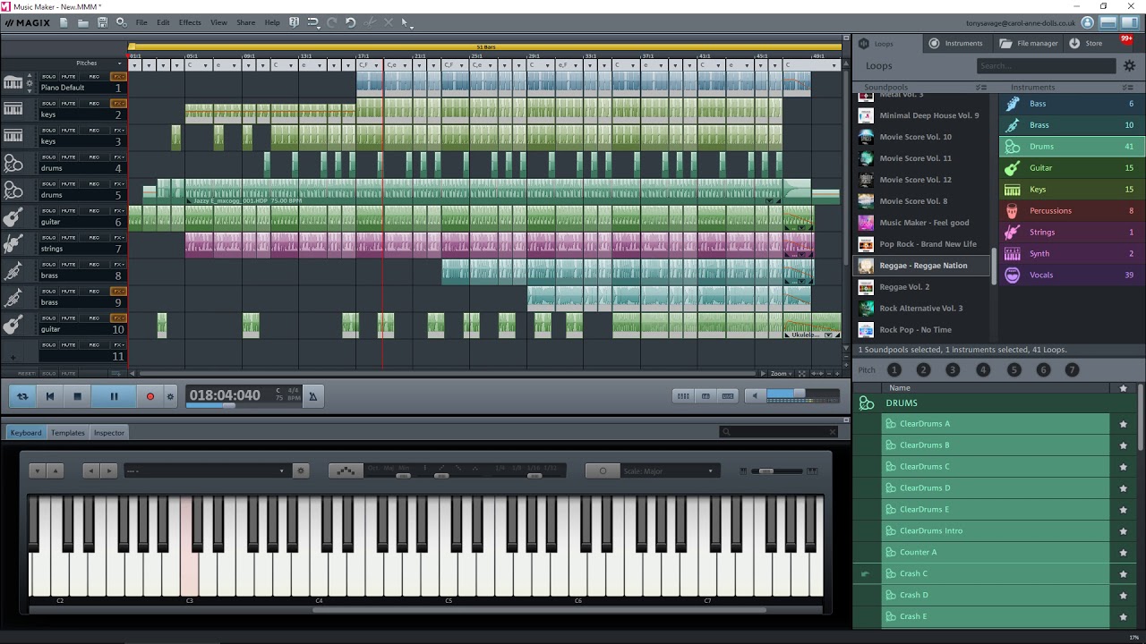
Task: Mute the drums track 5
Action: click(69, 184)
